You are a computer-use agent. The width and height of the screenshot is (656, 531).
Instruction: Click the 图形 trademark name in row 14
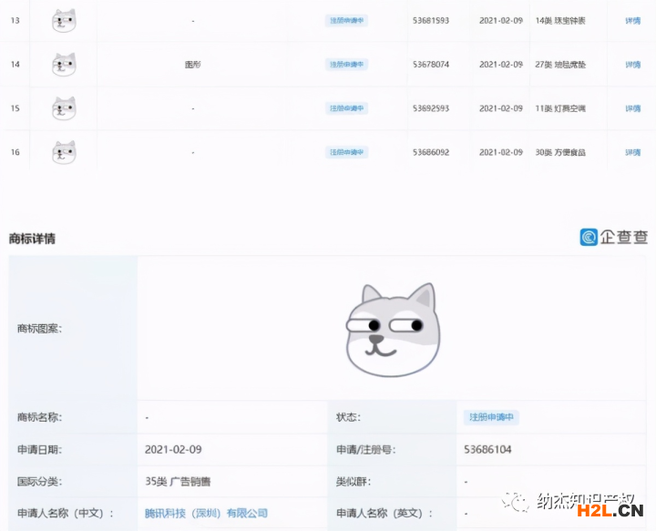pyautogui.click(x=192, y=65)
